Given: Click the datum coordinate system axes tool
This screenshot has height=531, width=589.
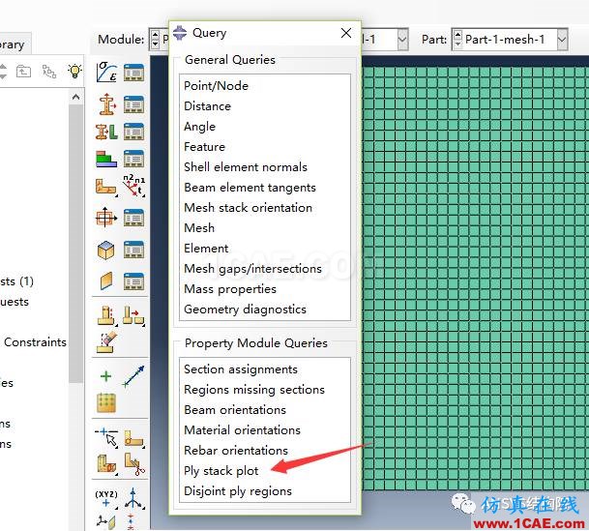Looking at the screenshot, I should 133,499.
